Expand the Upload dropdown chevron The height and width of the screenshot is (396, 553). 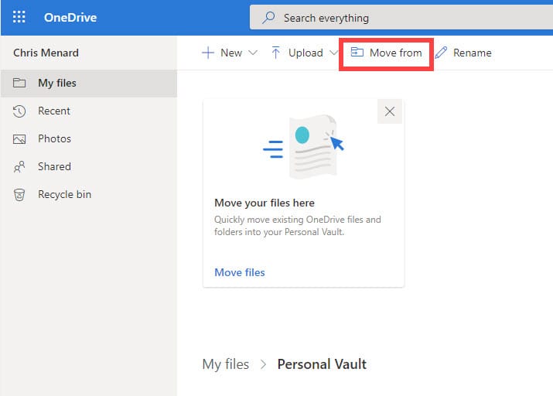tap(333, 53)
